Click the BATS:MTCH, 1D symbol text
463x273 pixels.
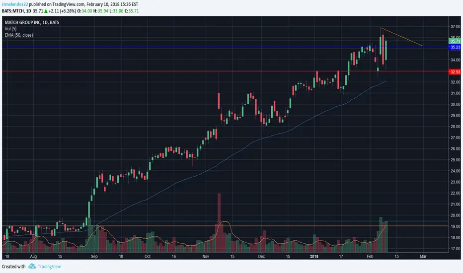[16, 11]
